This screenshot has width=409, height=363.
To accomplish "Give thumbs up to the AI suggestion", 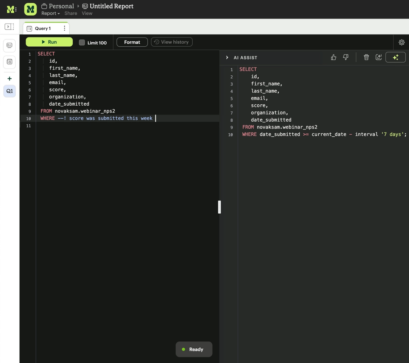I will pyautogui.click(x=333, y=57).
